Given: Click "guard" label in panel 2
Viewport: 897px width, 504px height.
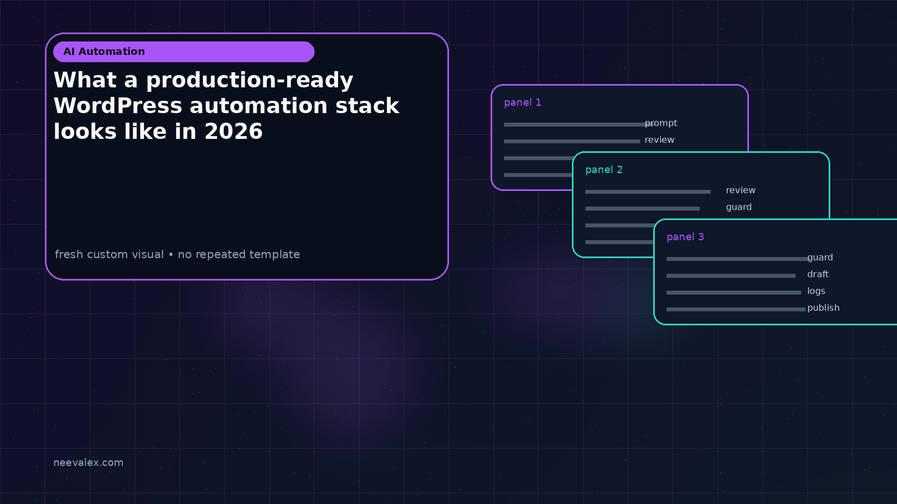Looking at the screenshot, I should [x=739, y=207].
